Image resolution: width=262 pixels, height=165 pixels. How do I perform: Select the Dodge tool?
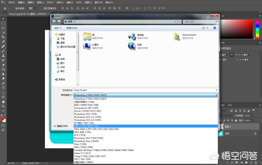tap(3, 79)
